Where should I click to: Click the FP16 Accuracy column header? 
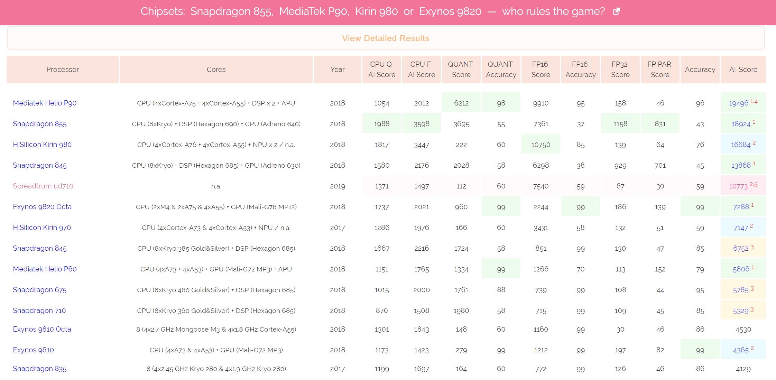tap(581, 69)
